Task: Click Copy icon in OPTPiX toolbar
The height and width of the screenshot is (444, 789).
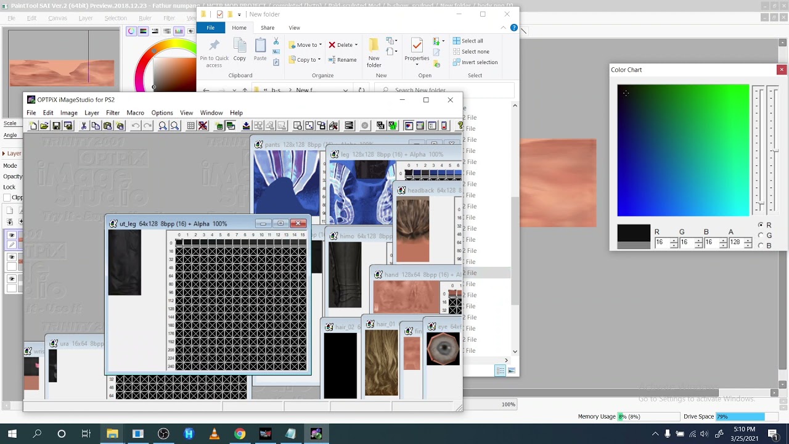Action: [96, 126]
